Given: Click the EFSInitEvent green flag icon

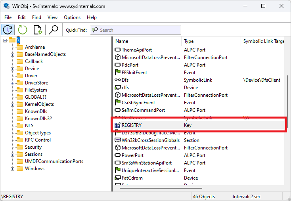Looking at the screenshot, I should 117,73.
